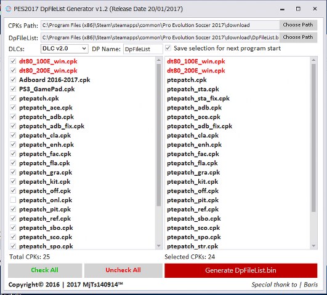Close the DpFileList Generator window
The width and height of the screenshot is (327, 295).
pyautogui.click(x=315, y=9)
